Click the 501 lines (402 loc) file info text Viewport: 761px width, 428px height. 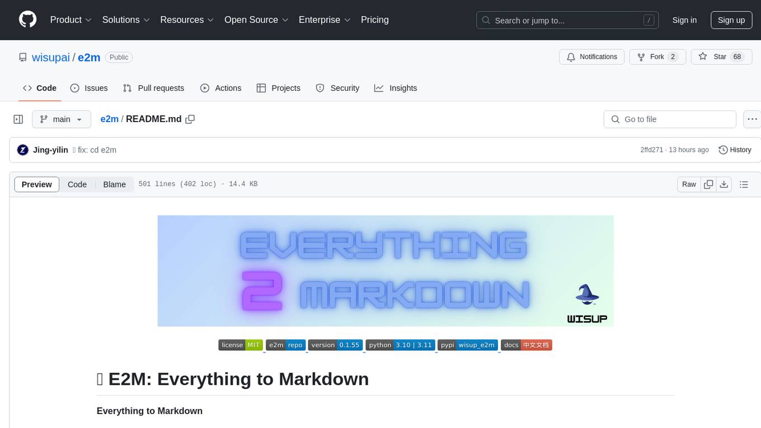coord(198,184)
